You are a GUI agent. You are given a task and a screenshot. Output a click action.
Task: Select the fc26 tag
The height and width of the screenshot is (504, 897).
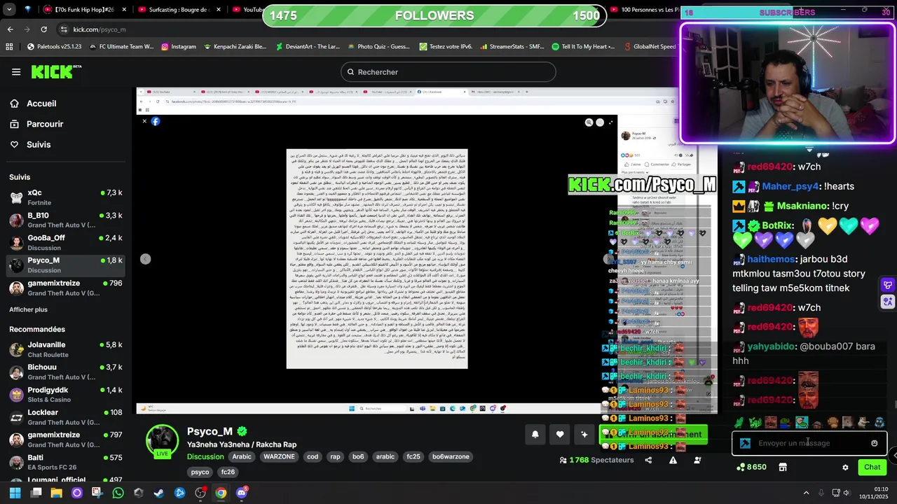(228, 472)
